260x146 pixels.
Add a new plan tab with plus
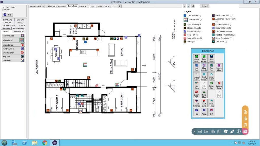120,6
